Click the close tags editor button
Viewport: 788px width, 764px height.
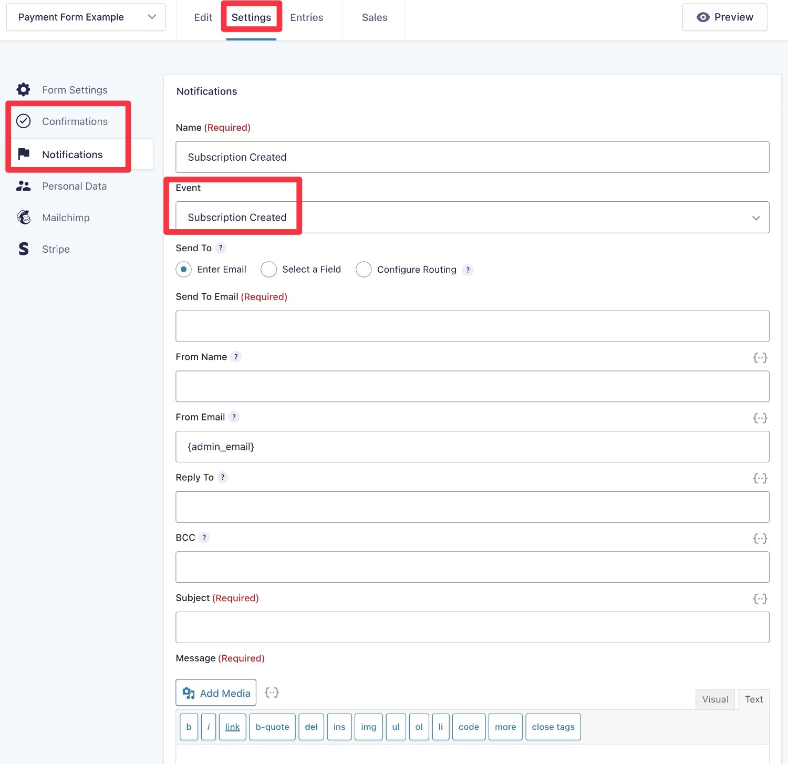tap(553, 727)
